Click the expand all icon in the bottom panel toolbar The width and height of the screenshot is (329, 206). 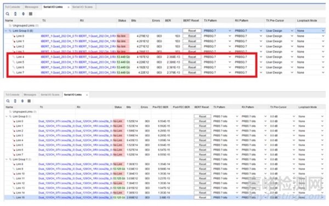pyautogui.click(x=22, y=101)
